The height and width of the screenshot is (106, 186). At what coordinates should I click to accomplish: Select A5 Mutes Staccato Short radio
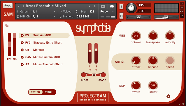tap(22, 64)
